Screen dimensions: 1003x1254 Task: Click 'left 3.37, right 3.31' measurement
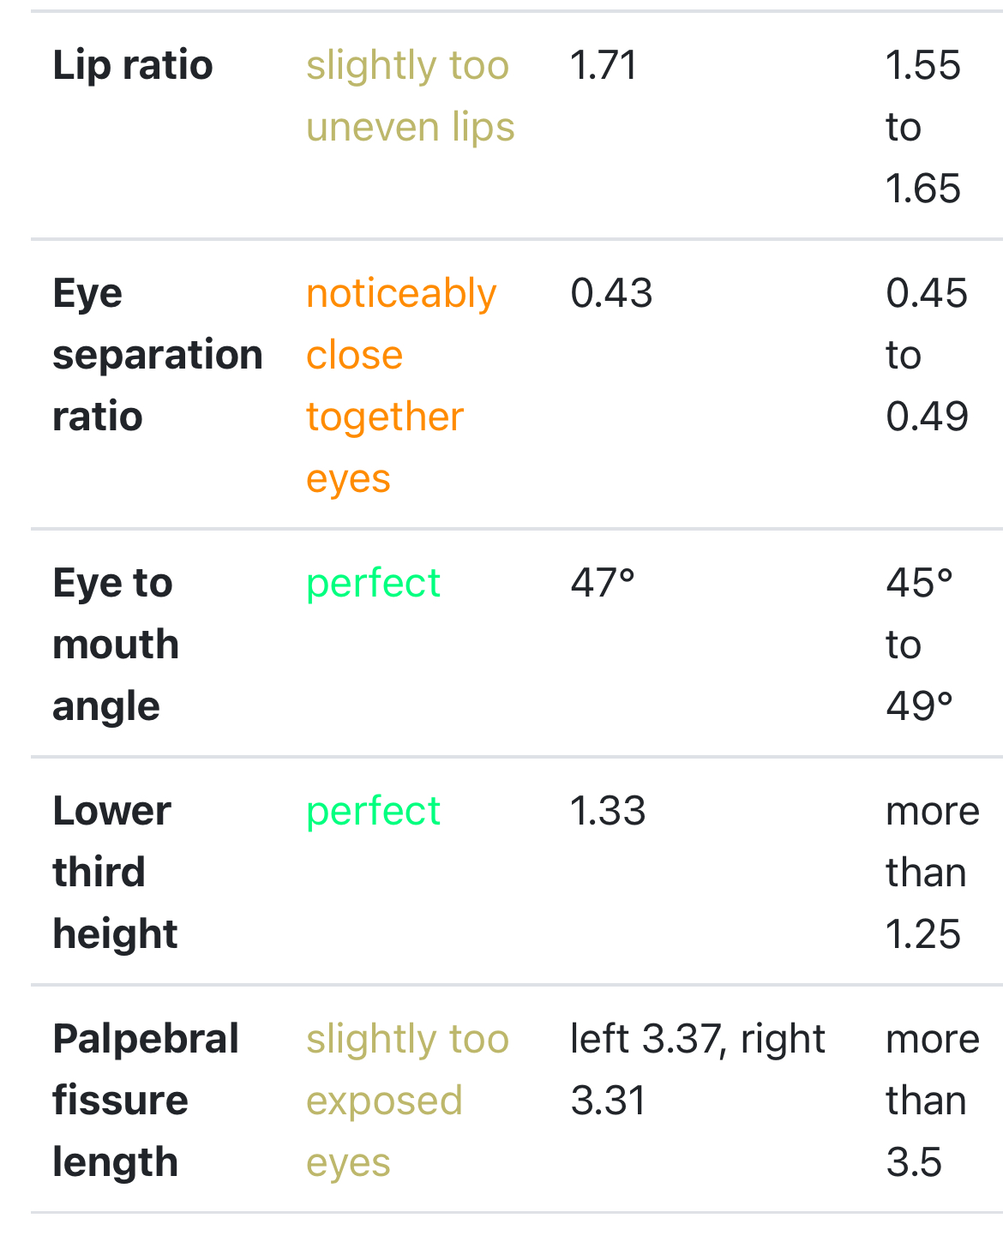[x=697, y=1070]
